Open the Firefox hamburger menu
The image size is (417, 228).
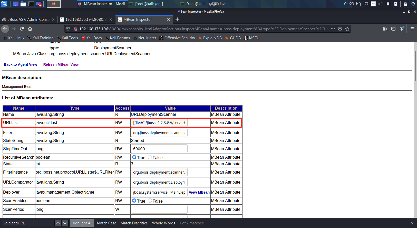(412, 29)
